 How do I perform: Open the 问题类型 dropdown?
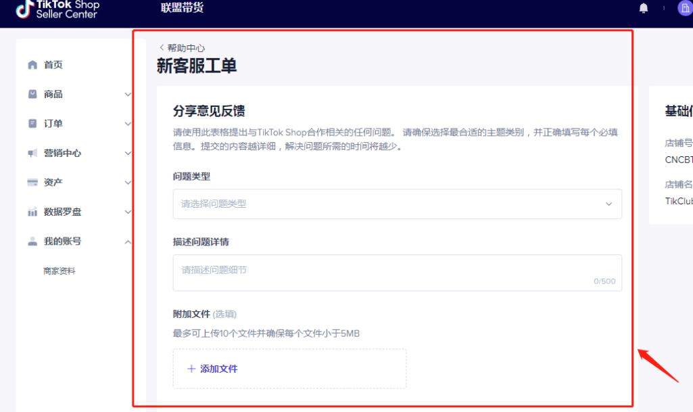(x=397, y=204)
